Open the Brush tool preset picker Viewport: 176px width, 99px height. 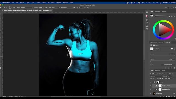[5, 8]
